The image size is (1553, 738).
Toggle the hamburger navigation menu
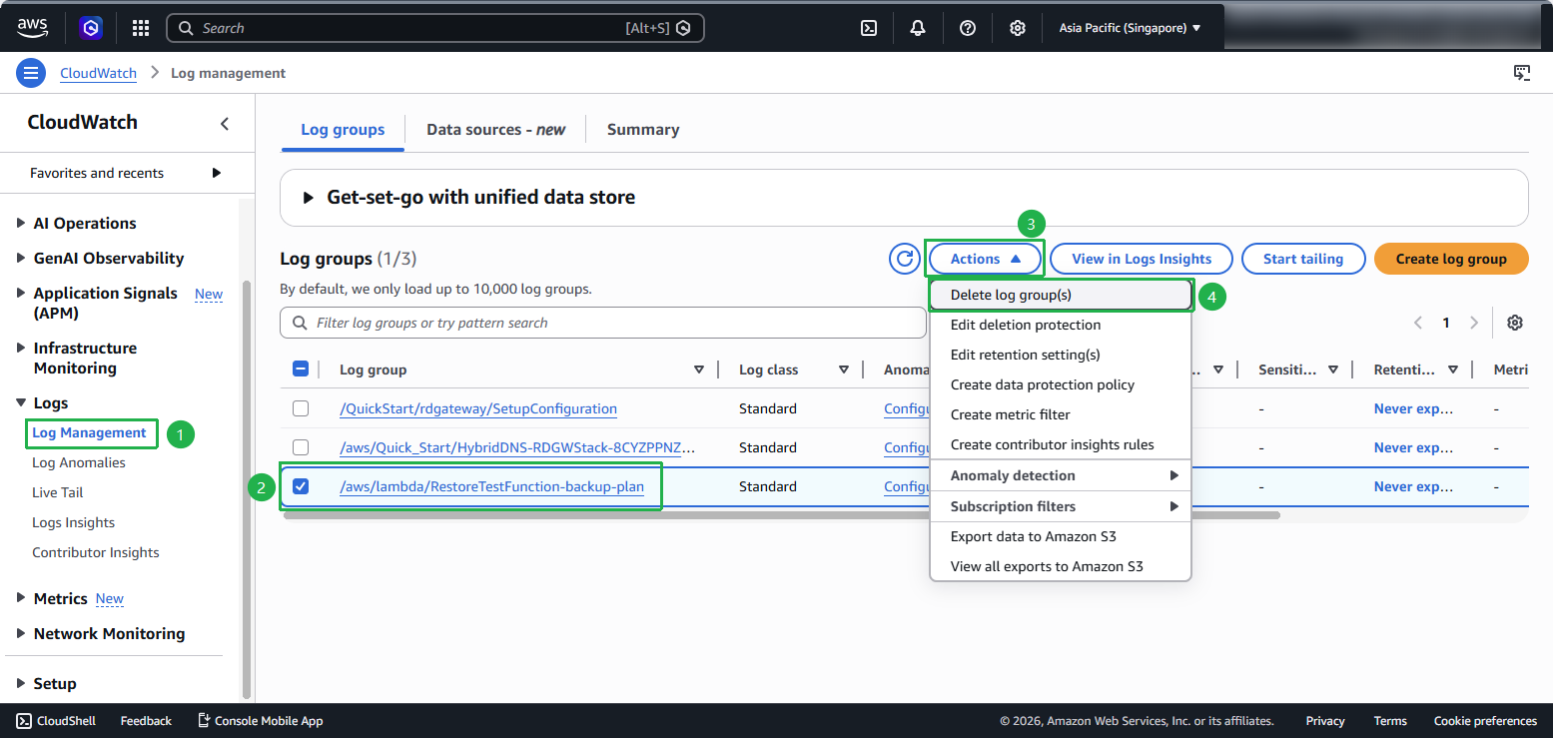point(31,73)
